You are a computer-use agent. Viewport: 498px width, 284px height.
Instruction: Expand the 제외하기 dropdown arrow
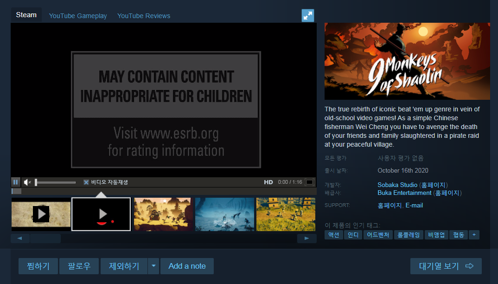click(153, 266)
